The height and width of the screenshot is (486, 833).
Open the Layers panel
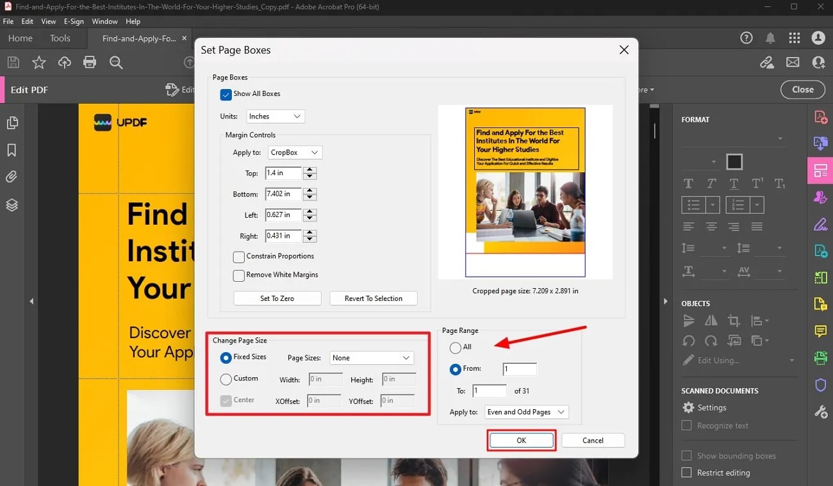click(13, 204)
